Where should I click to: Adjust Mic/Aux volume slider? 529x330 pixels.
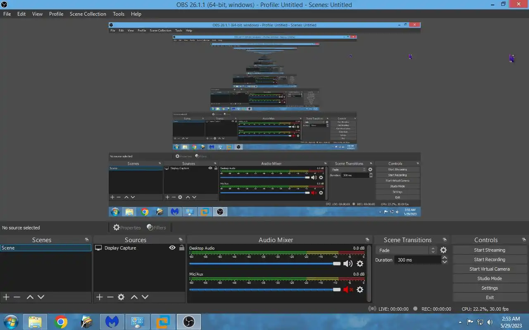pos(265,290)
